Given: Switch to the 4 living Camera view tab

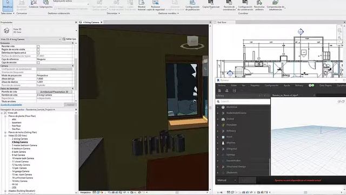Looking at the screenshot, I should (91, 22).
